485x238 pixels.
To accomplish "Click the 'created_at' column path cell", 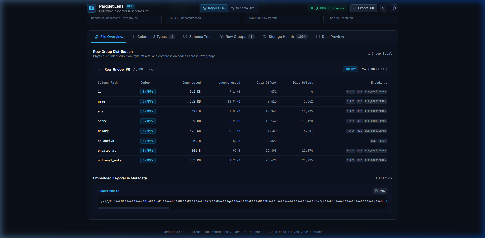I will pyautogui.click(x=107, y=151).
